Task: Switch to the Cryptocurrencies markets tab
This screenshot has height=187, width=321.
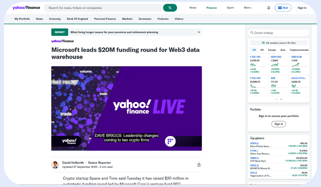Action: [299, 50]
